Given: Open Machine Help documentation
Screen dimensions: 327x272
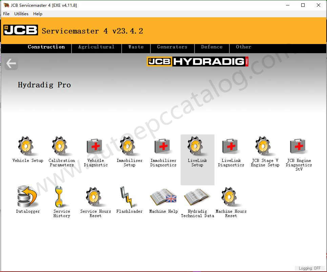Looking at the screenshot, I should pos(163,197).
